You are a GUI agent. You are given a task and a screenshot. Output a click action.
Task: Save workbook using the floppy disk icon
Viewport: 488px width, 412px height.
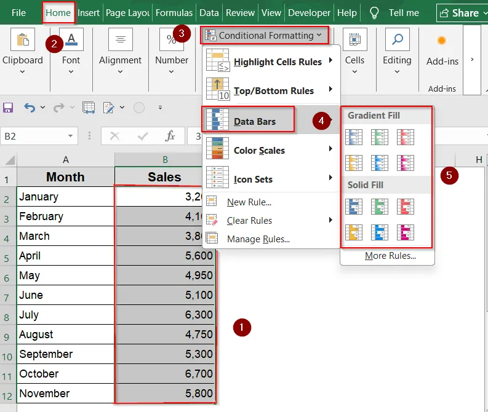click(8, 108)
